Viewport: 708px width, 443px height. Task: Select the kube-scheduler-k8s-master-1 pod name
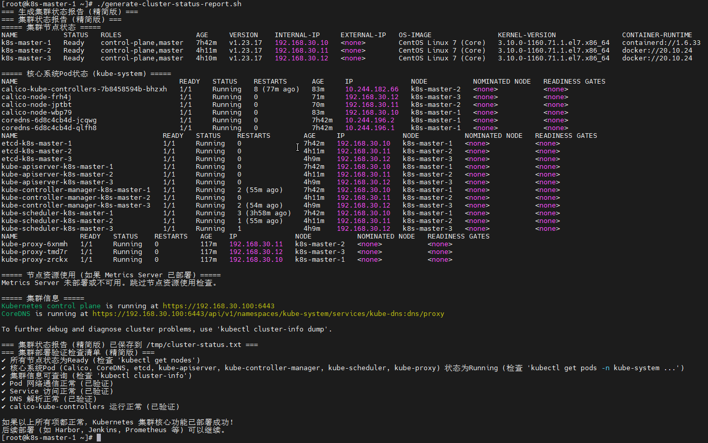[57, 213]
